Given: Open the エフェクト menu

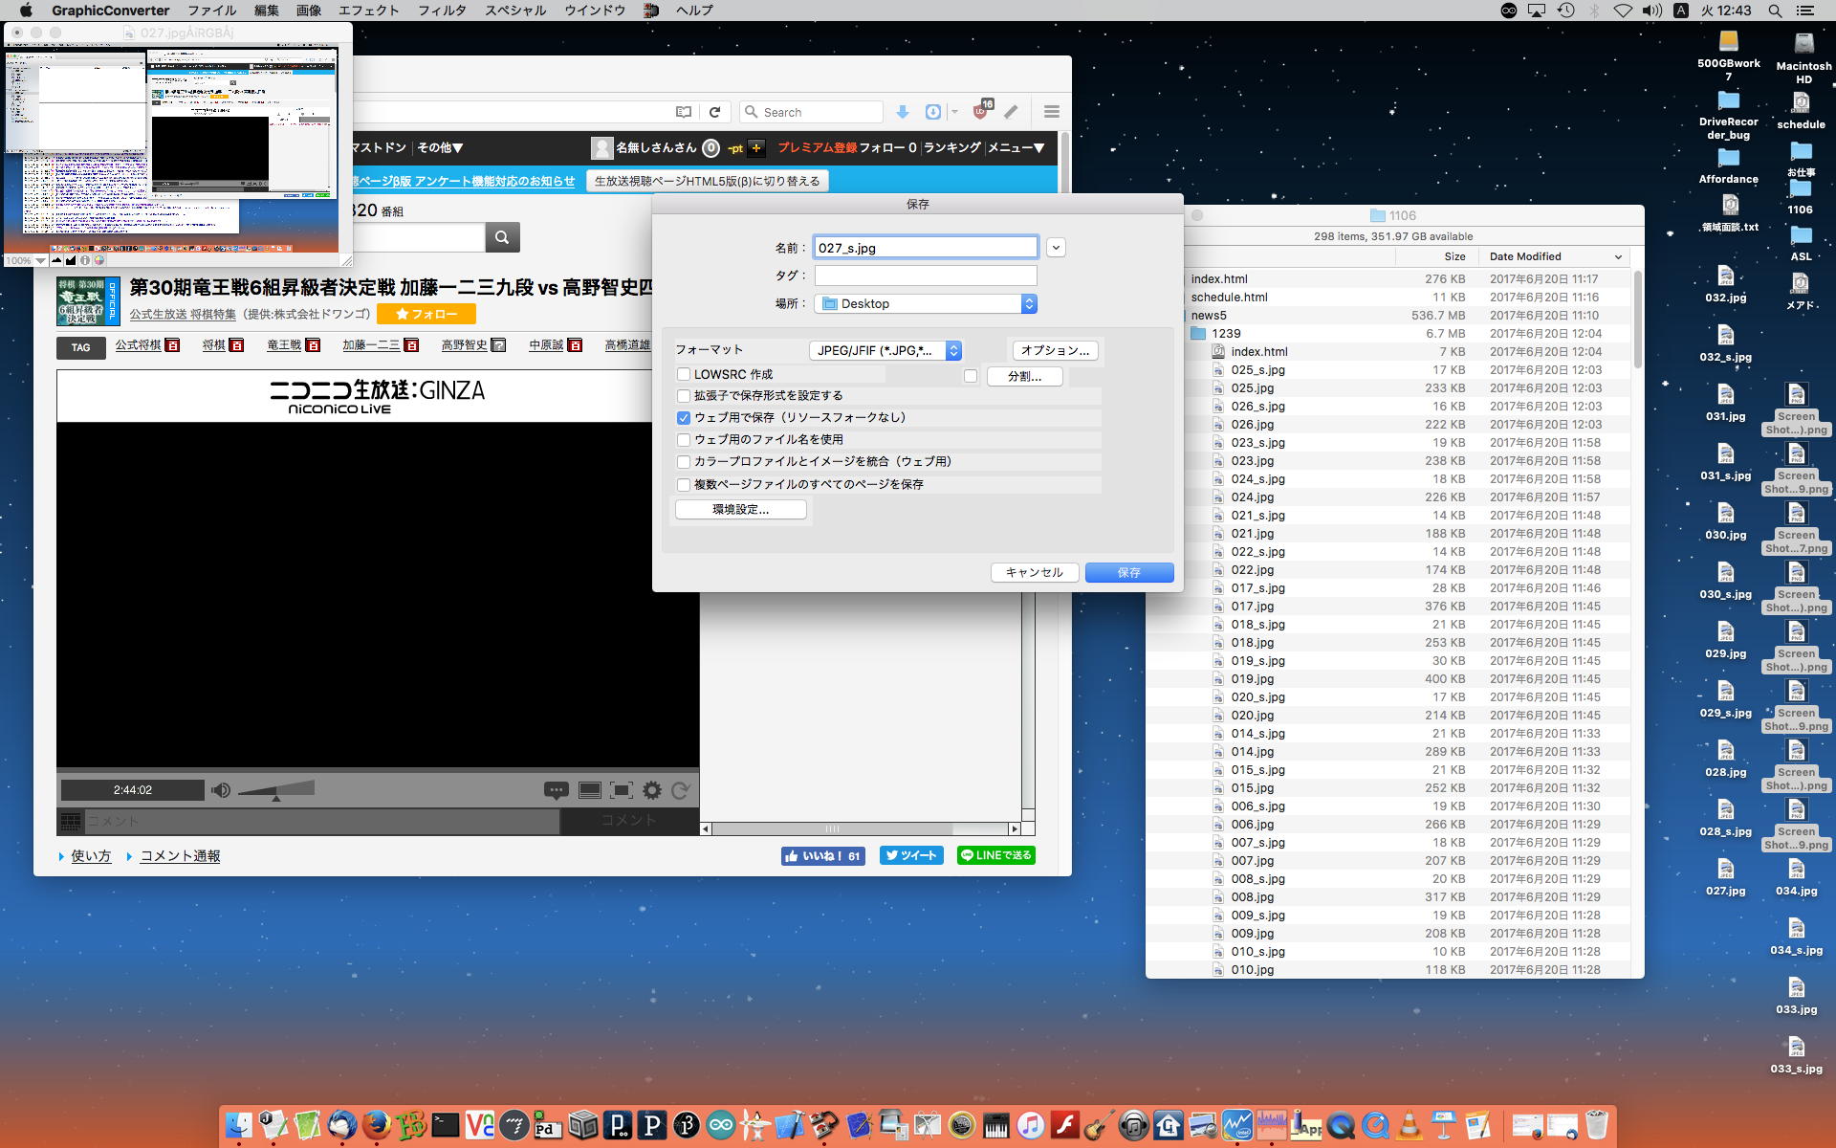Looking at the screenshot, I should pyautogui.click(x=368, y=11).
